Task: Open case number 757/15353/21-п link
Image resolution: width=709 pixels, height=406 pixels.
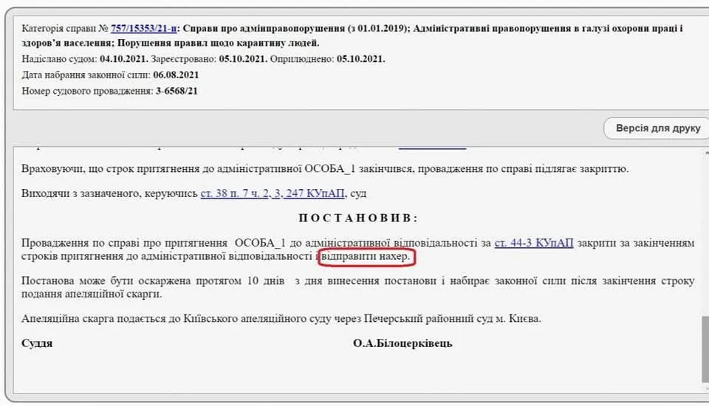Action: [x=144, y=29]
